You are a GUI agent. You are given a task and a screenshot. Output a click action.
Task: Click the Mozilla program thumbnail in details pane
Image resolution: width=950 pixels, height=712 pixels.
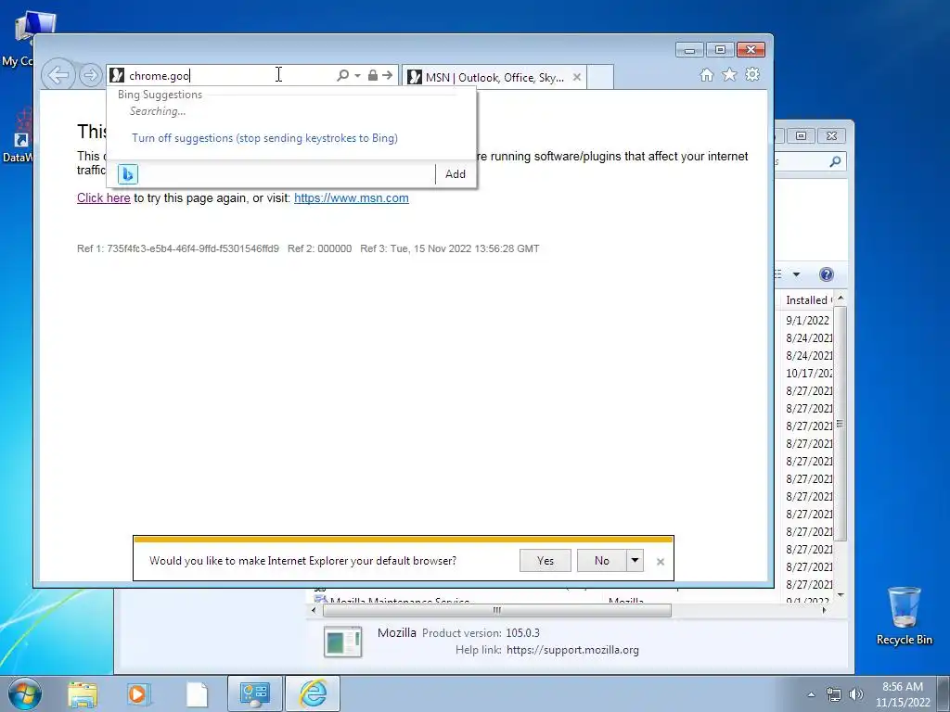[343, 642]
